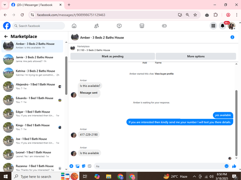This screenshot has width=241, height=180.
Task: Click the blue plus icon to open more actions
Action: click(71, 166)
